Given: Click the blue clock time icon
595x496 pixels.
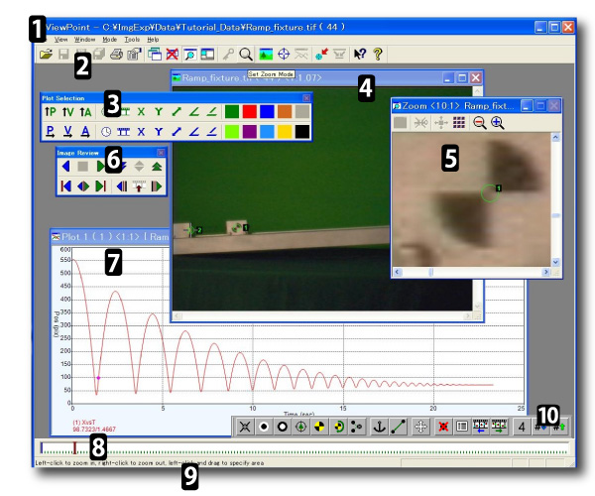Looking at the screenshot, I should 106,132.
